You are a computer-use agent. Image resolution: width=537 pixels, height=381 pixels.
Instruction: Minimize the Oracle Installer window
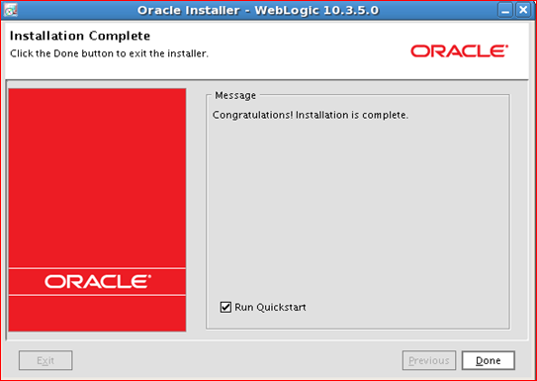[505, 10]
